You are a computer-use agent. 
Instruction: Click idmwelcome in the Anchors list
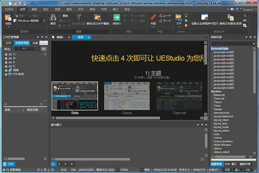[221, 113]
